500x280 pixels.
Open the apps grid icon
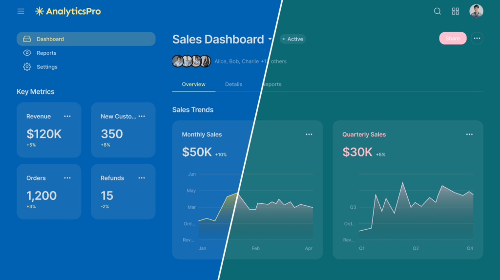point(456,11)
